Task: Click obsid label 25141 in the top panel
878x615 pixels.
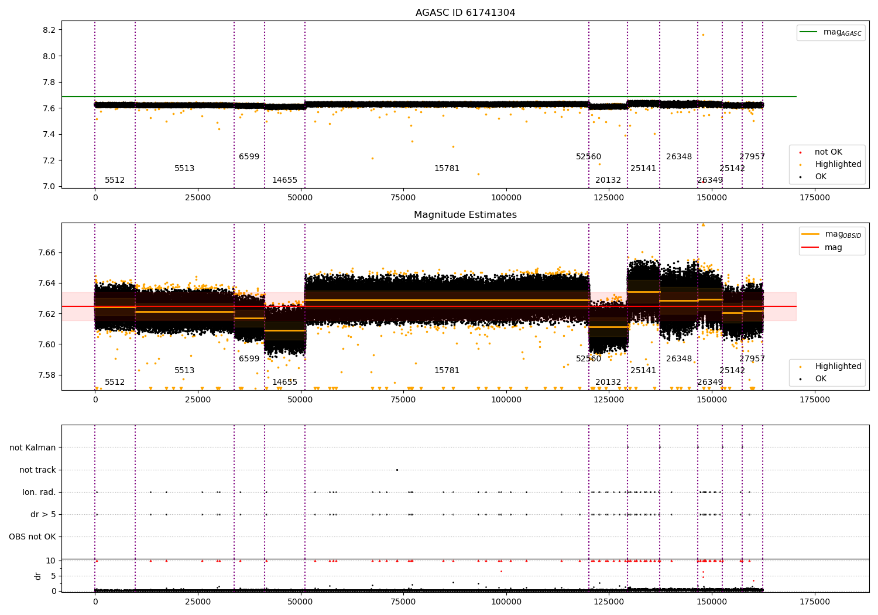Action: pyautogui.click(x=643, y=169)
